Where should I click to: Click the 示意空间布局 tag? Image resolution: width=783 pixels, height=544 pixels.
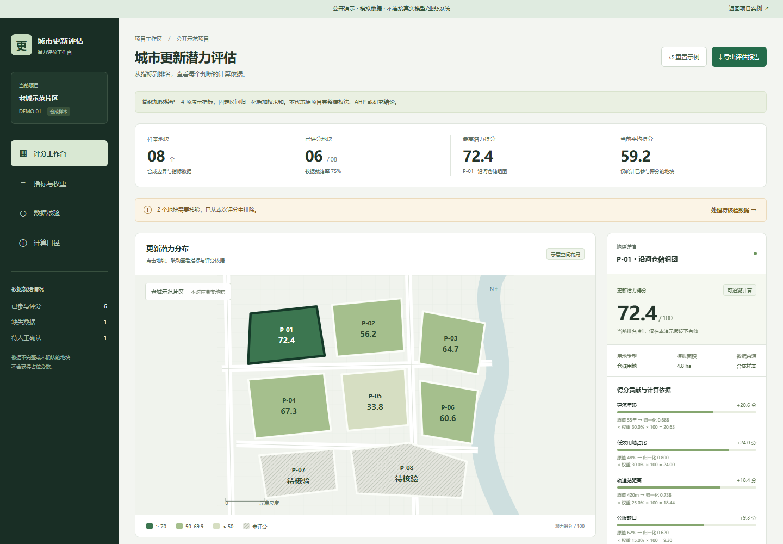pyautogui.click(x=565, y=254)
